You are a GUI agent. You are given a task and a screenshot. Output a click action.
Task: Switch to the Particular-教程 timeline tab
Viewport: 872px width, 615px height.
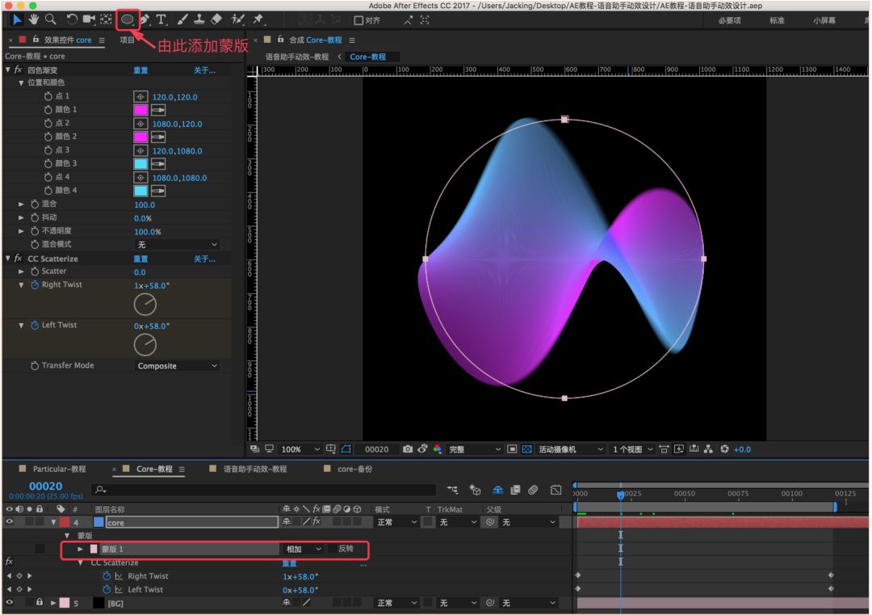coord(59,470)
